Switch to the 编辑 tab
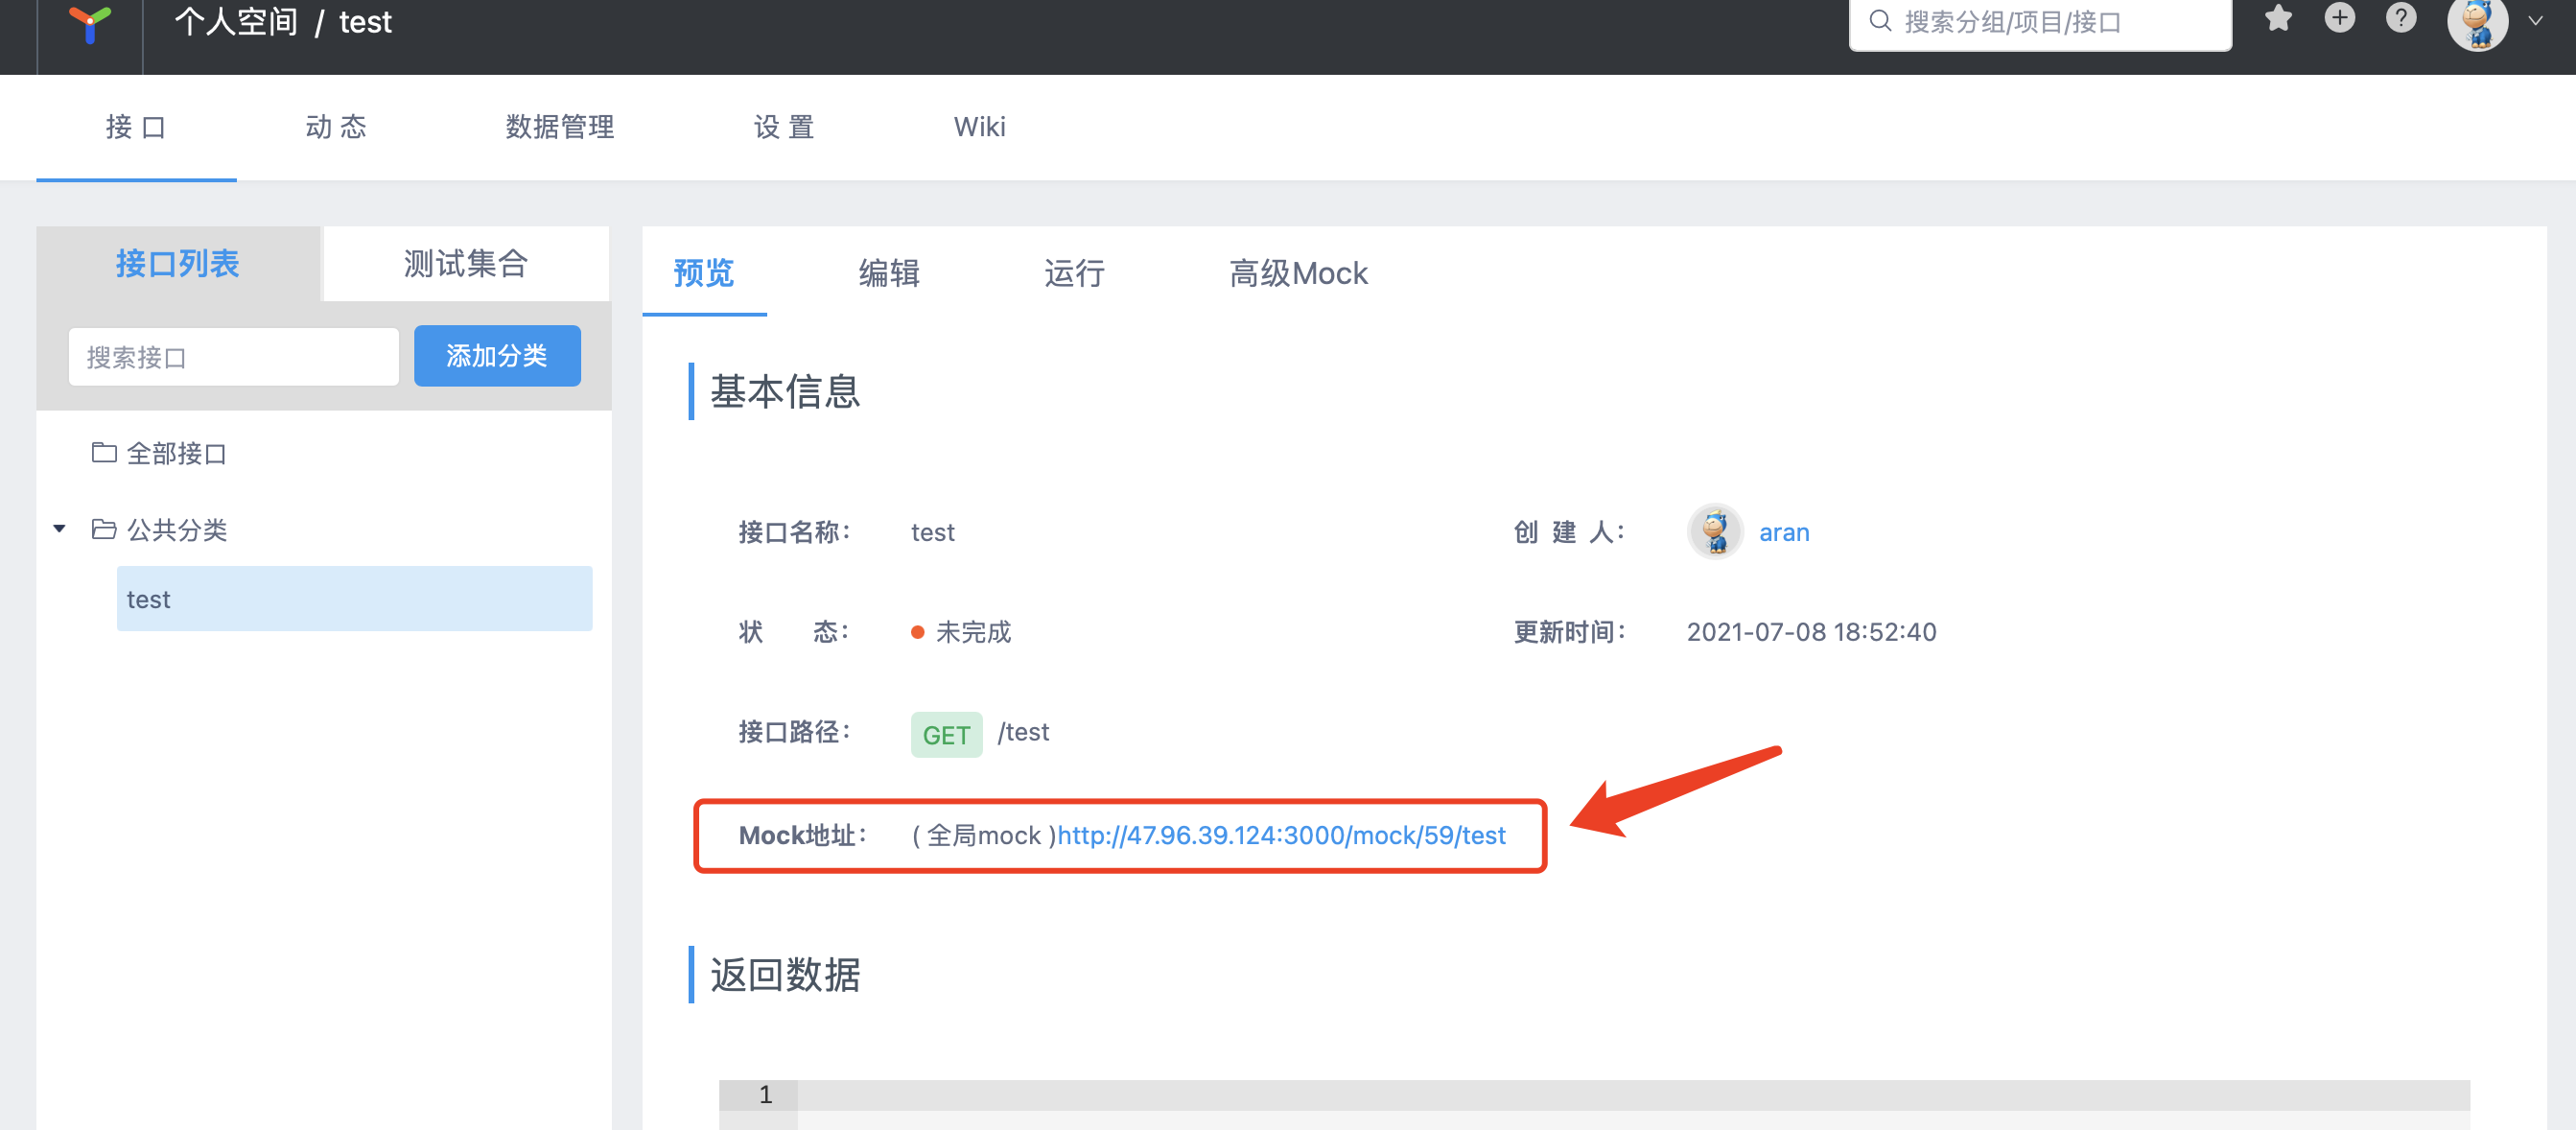 888,273
